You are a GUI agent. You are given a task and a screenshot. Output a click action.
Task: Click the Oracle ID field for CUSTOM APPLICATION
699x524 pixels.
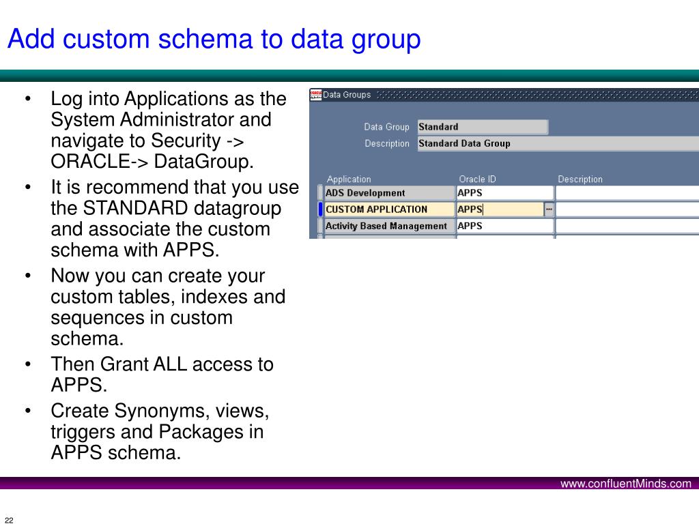(500, 209)
